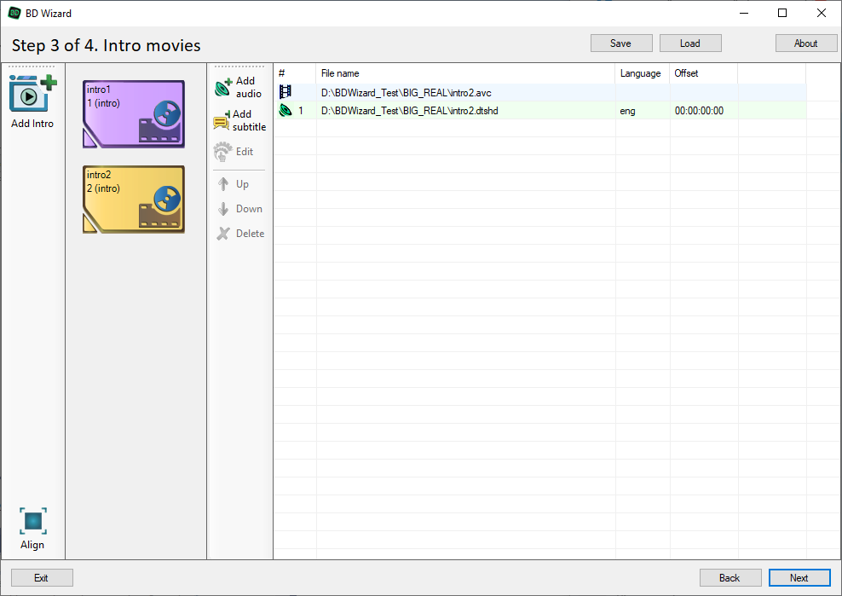842x596 pixels.
Task: Click the Edit tool icon
Action: tap(222, 152)
